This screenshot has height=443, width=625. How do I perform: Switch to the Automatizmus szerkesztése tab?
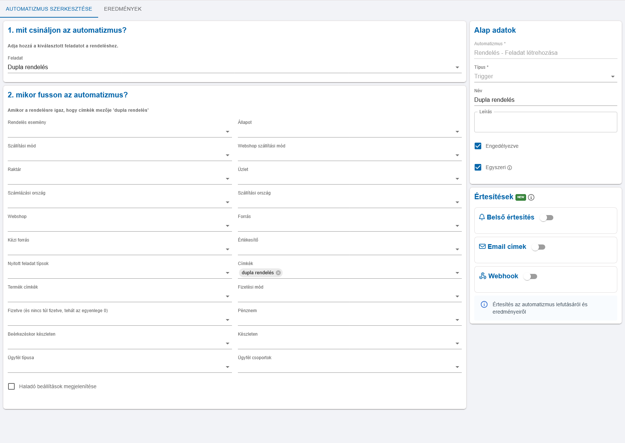pos(49,9)
